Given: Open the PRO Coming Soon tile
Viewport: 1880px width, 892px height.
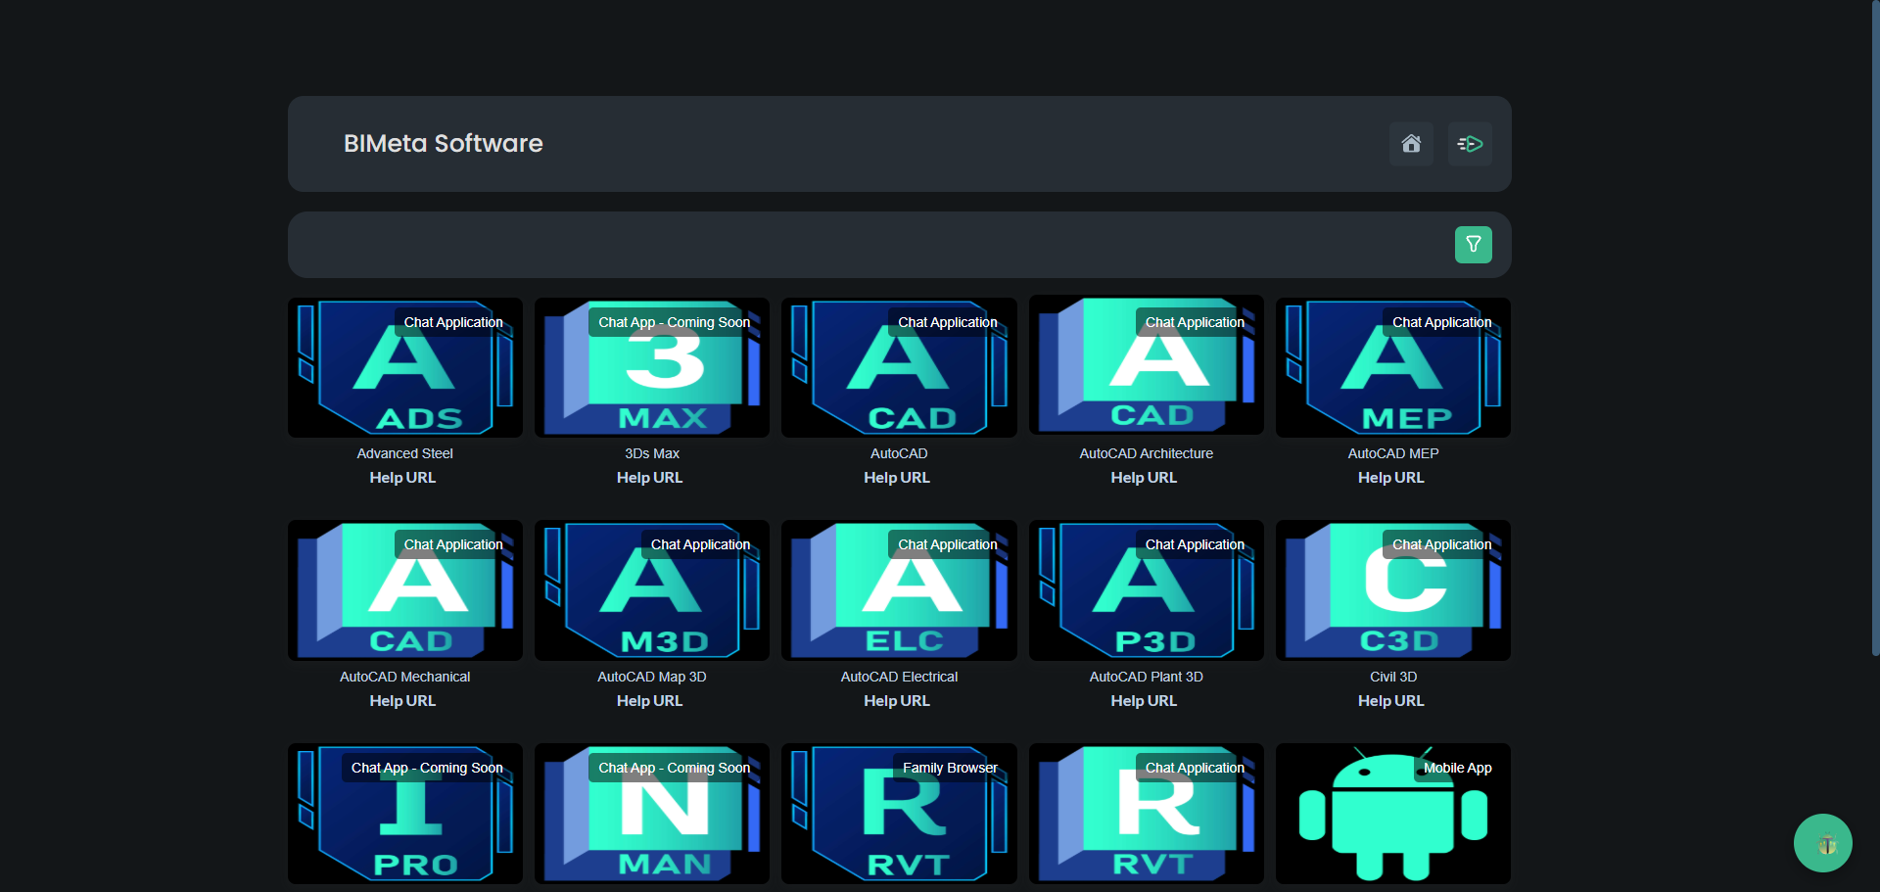Looking at the screenshot, I should pos(404,822).
